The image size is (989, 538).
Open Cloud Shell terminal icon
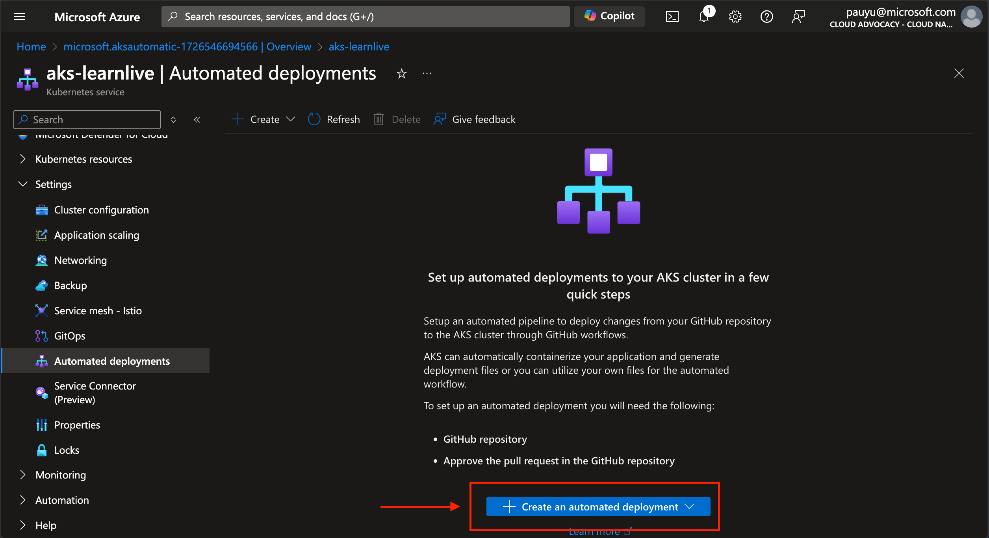point(672,17)
